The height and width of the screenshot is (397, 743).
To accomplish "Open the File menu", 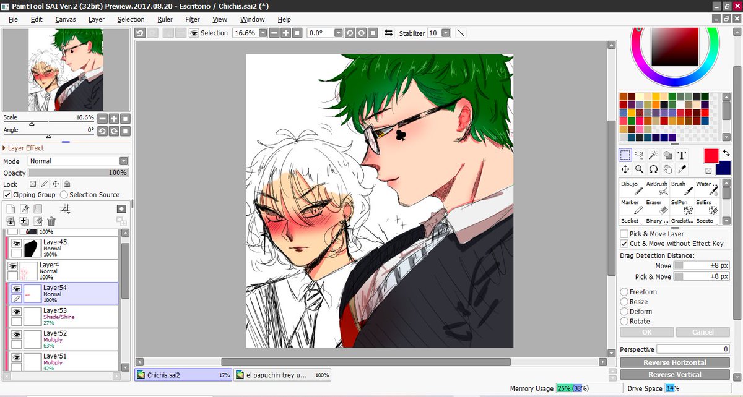I will click(13, 19).
